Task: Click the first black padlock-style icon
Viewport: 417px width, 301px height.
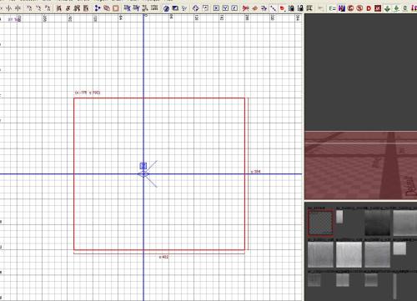Action: (x=291, y=8)
